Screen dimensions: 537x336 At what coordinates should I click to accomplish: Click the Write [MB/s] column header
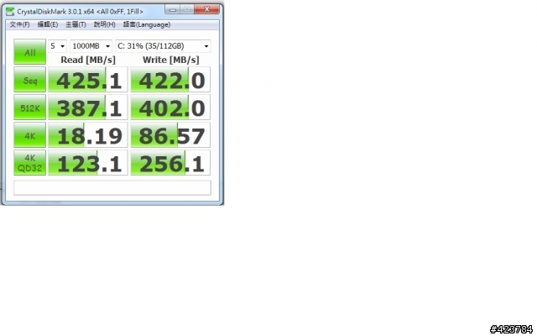(170, 60)
